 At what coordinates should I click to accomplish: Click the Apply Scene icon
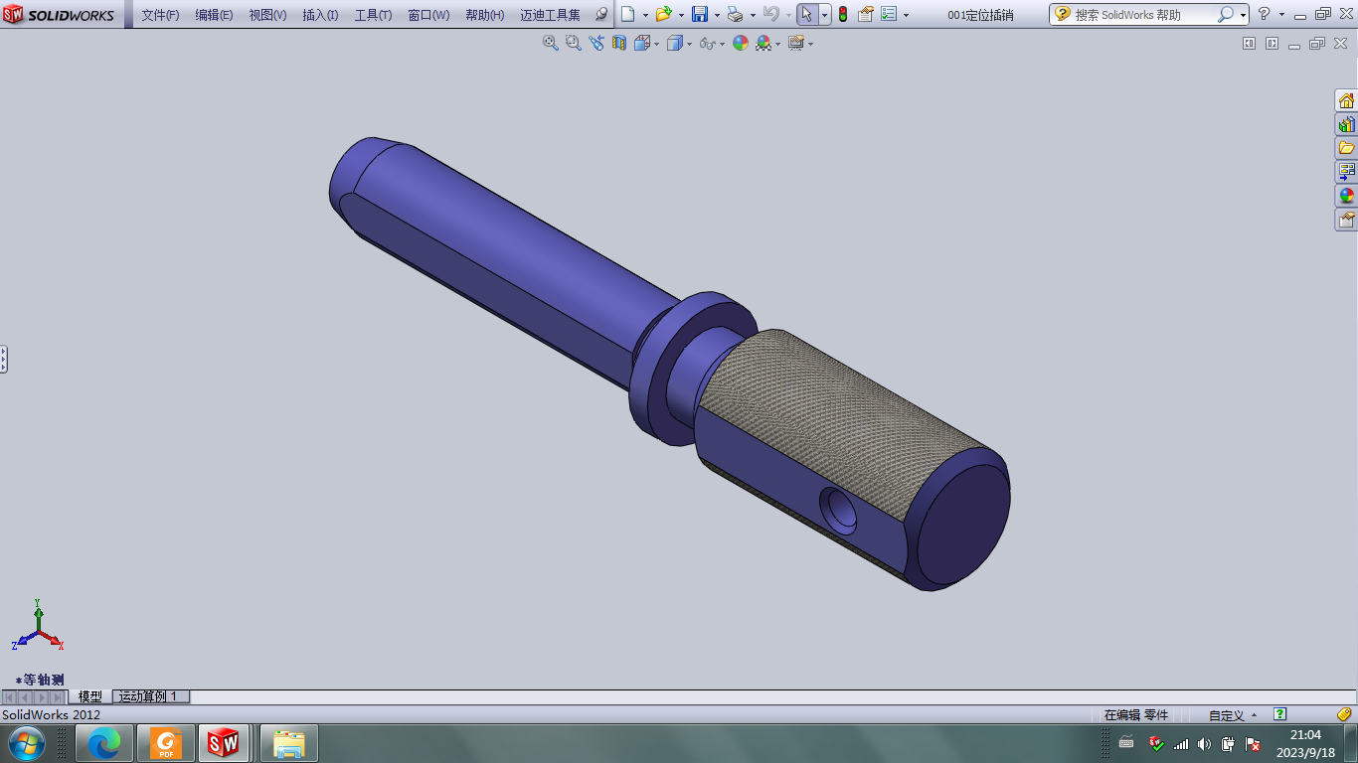point(764,43)
